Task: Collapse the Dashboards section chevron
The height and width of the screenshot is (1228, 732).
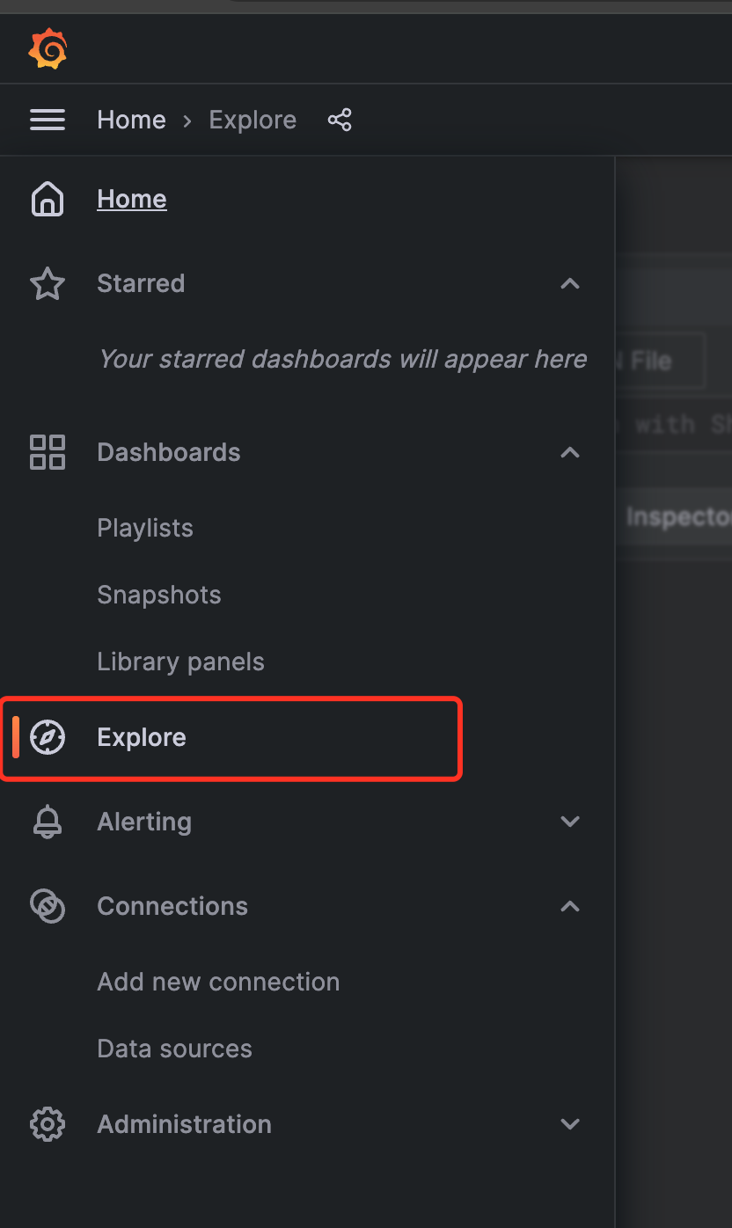Action: click(570, 452)
